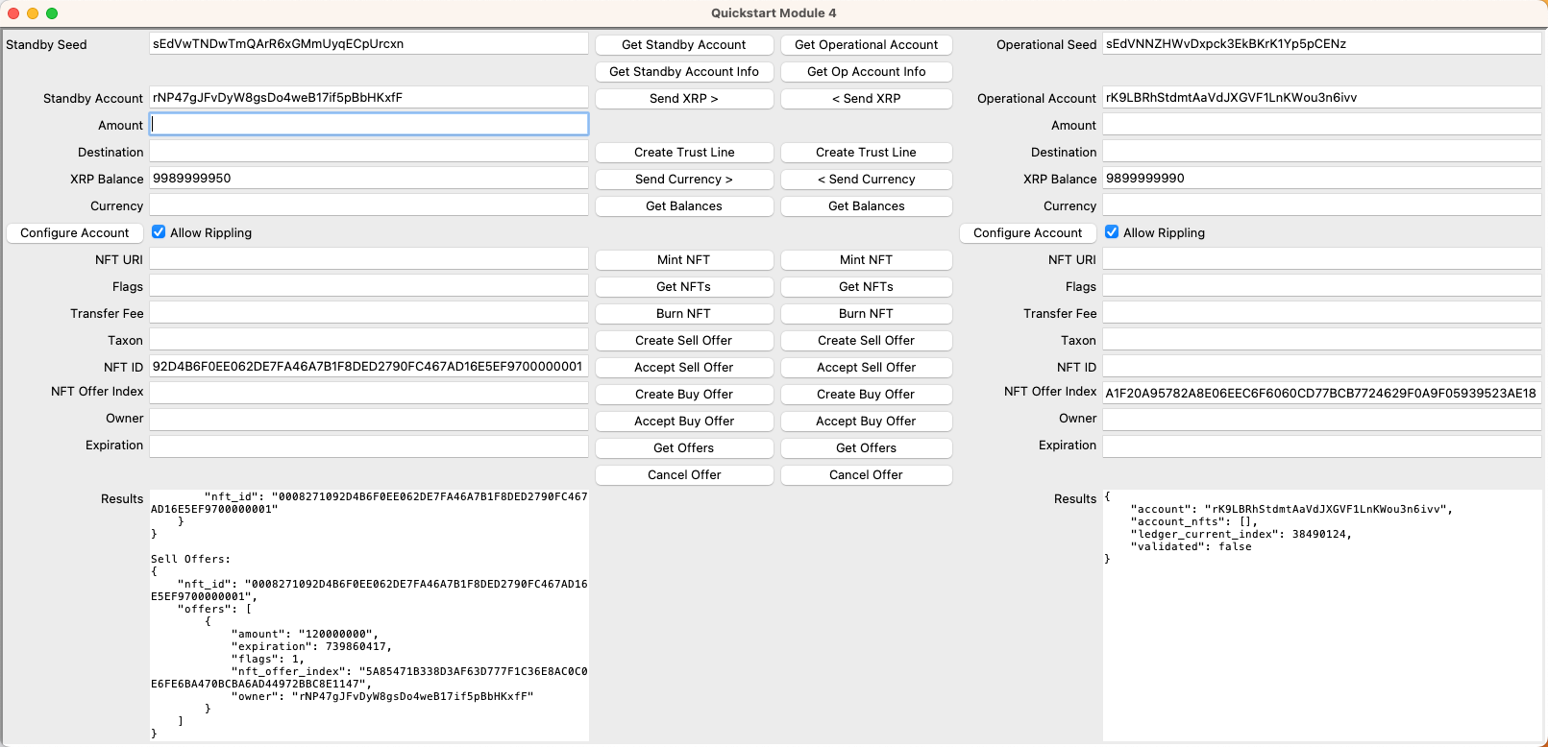
Task: Toggle Standby Allow Rippling checkbox
Action: (160, 232)
